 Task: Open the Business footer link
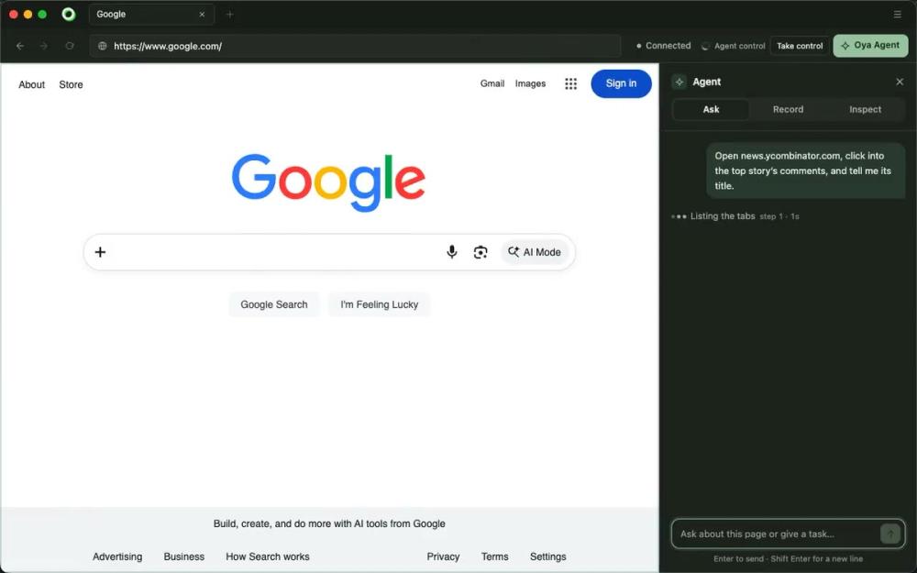pyautogui.click(x=183, y=556)
